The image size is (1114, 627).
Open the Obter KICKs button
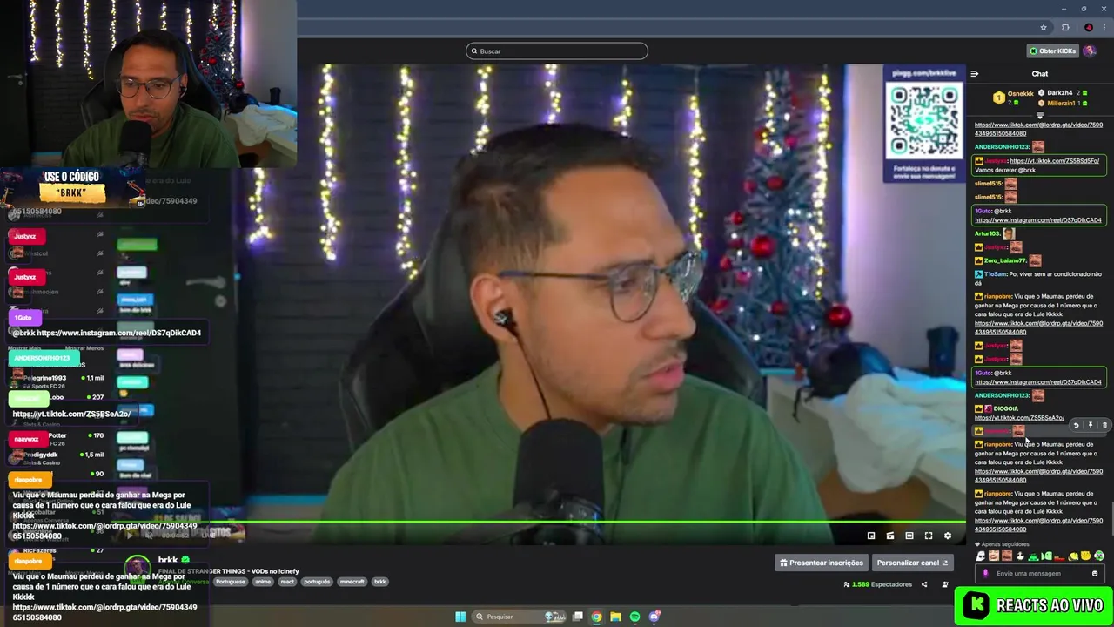(1053, 51)
